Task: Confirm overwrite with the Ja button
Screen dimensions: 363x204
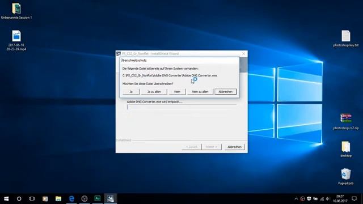Action: (x=131, y=92)
